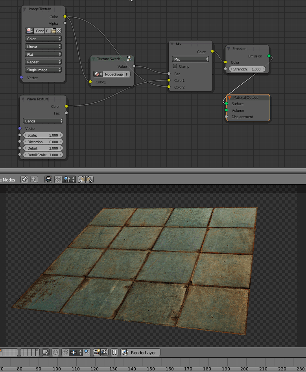Click the paste nodes from clipboard icon
Viewport: 306px width, 372px height.
[x=89, y=180]
